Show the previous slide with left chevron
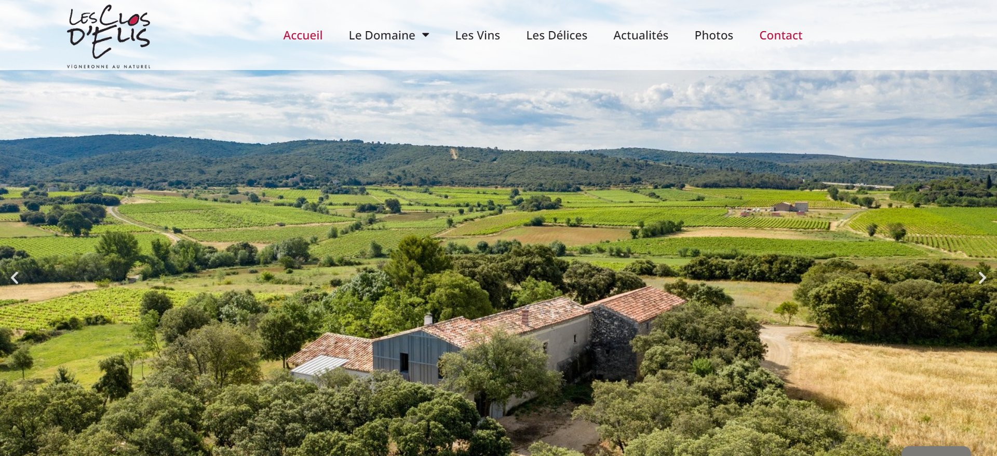This screenshot has height=456, width=997. 15,278
